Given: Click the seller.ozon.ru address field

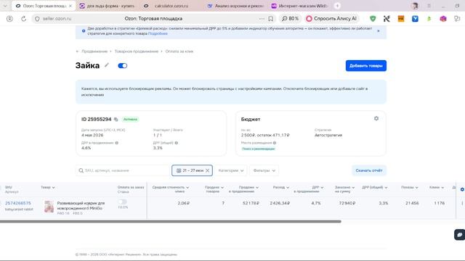Looking at the screenshot, I should click(x=57, y=19).
